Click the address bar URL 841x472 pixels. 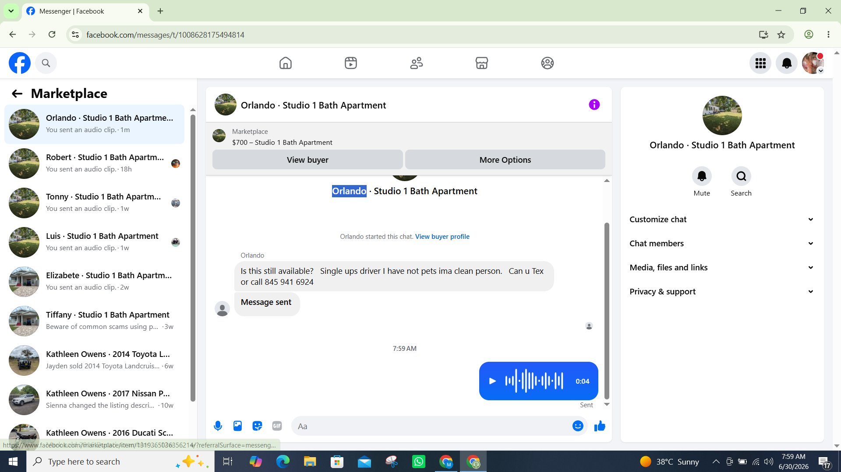(165, 35)
